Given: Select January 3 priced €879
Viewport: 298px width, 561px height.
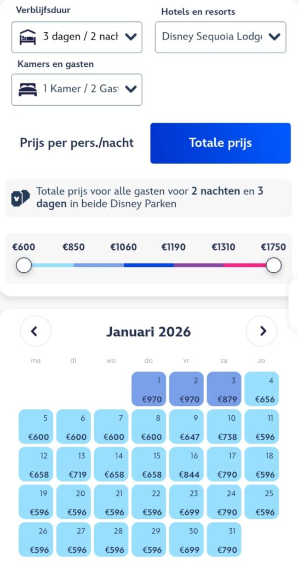Looking at the screenshot, I should pos(224,389).
